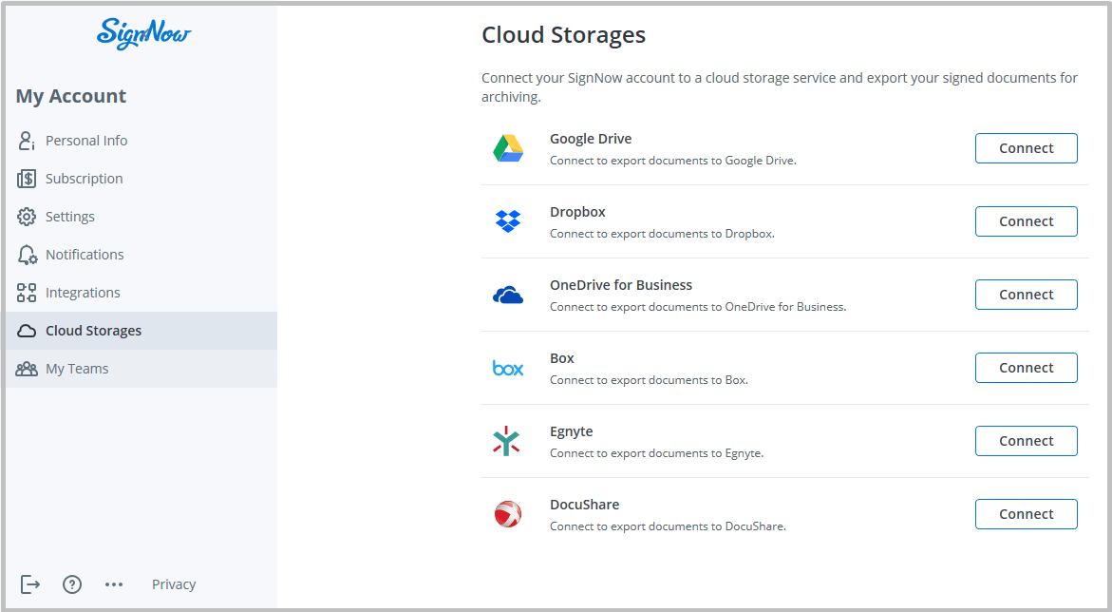Click the OneDrive for Business title
Image resolution: width=1112 pixels, height=612 pixels.
click(621, 285)
